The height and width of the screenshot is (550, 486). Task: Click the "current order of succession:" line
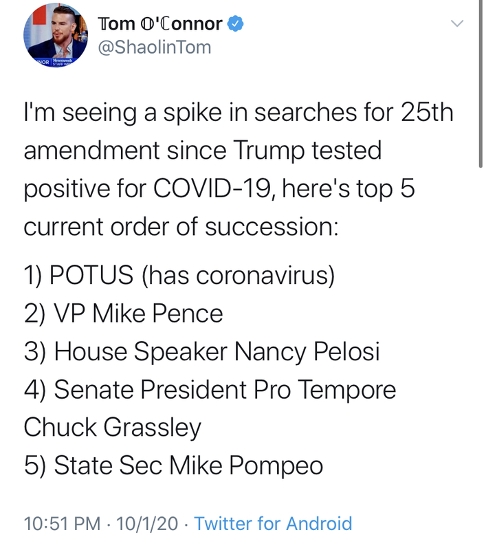pos(181,227)
